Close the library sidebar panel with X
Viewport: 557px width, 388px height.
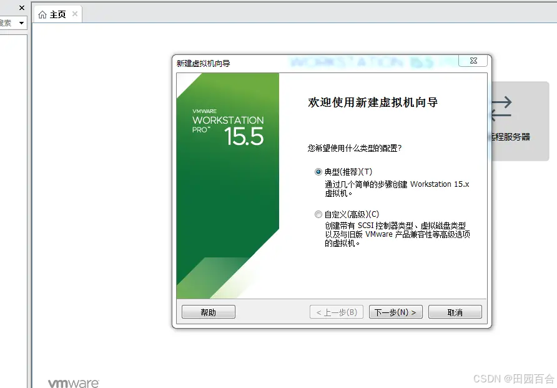22,7
